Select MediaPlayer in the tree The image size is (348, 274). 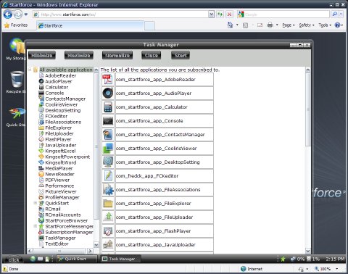59,168
